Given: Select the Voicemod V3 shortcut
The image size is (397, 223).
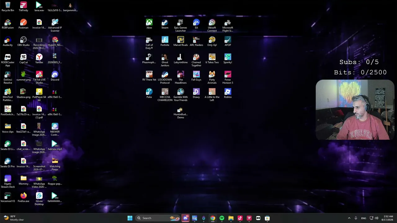Looking at the screenshot, I should [x=8, y=197].
